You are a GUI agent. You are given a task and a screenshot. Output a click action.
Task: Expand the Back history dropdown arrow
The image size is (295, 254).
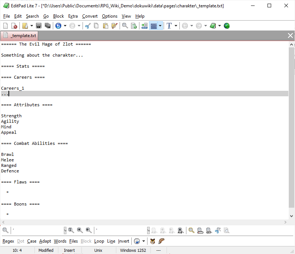192,26
